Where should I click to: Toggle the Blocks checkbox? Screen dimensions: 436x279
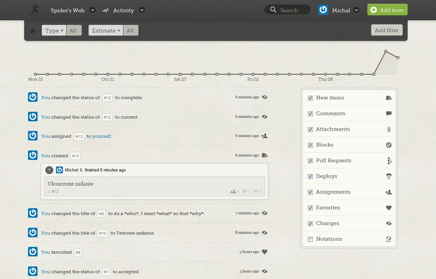point(310,145)
